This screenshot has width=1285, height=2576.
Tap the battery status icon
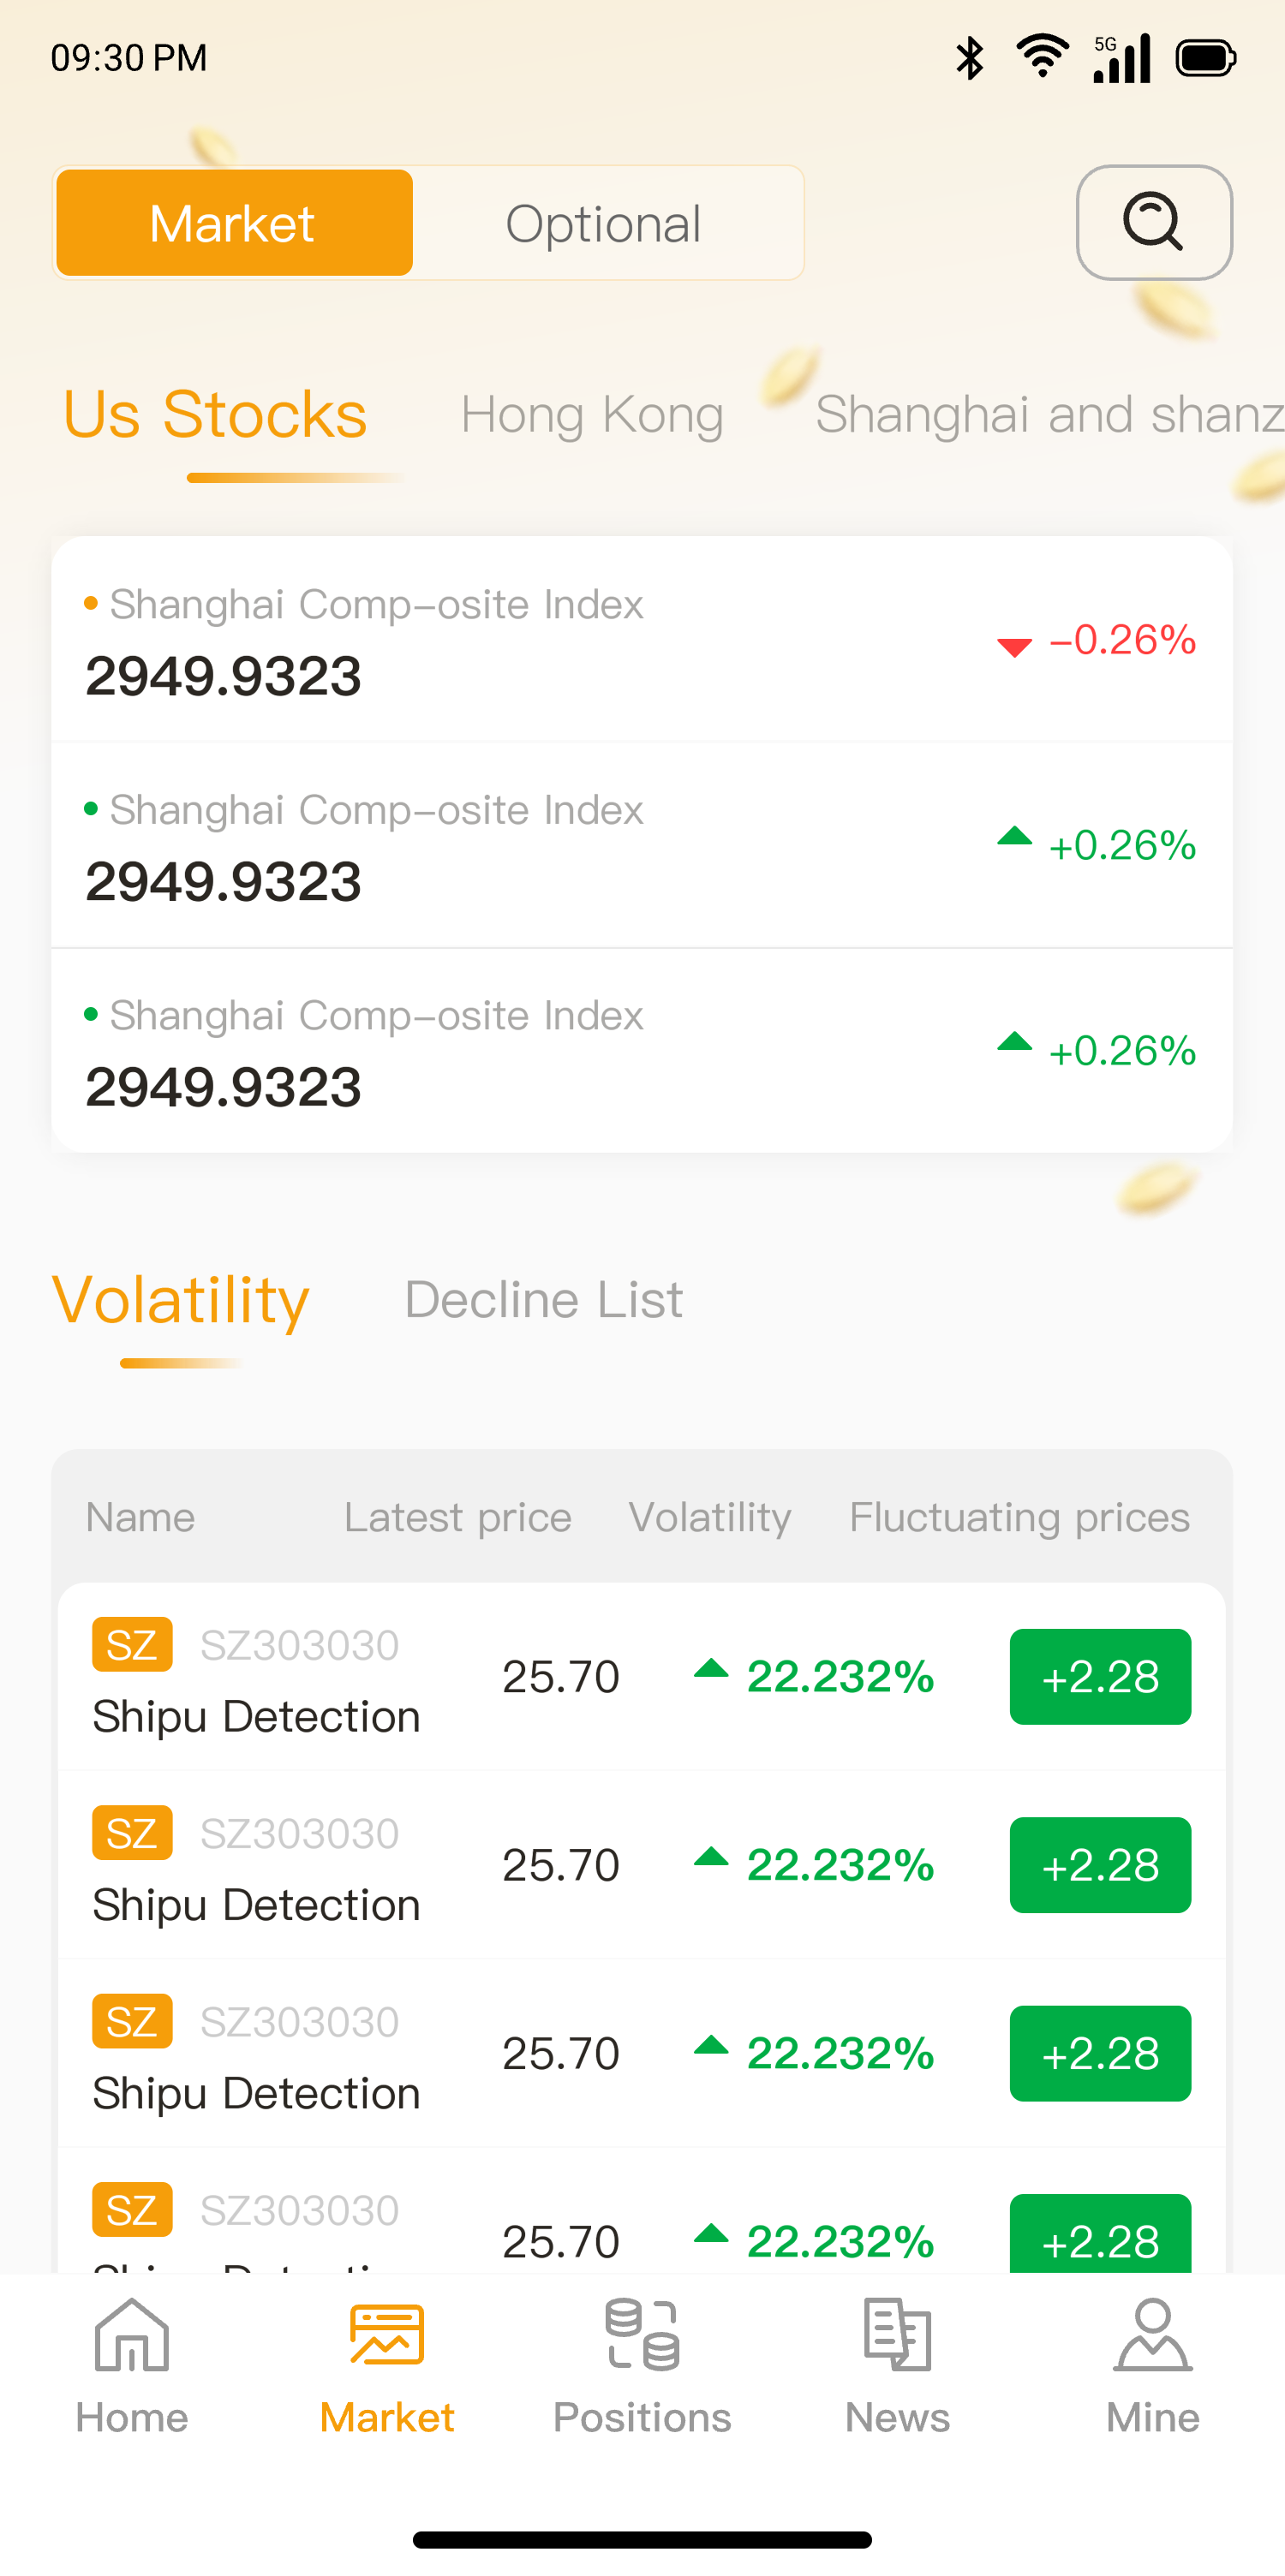click(1205, 58)
